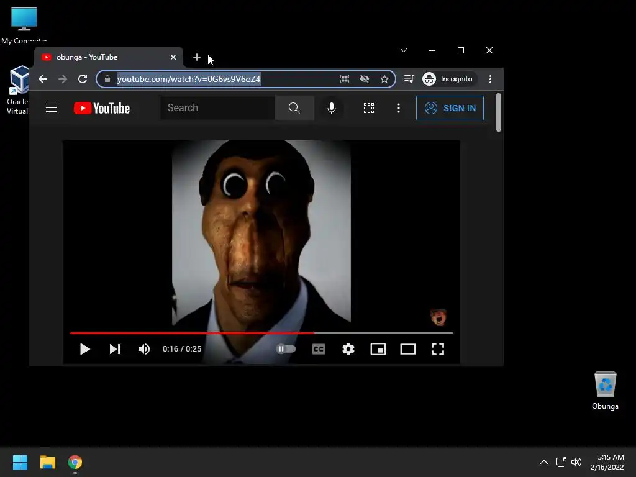Image resolution: width=636 pixels, height=477 pixels.
Task: Click the browser forward arrow
Action: 63,79
